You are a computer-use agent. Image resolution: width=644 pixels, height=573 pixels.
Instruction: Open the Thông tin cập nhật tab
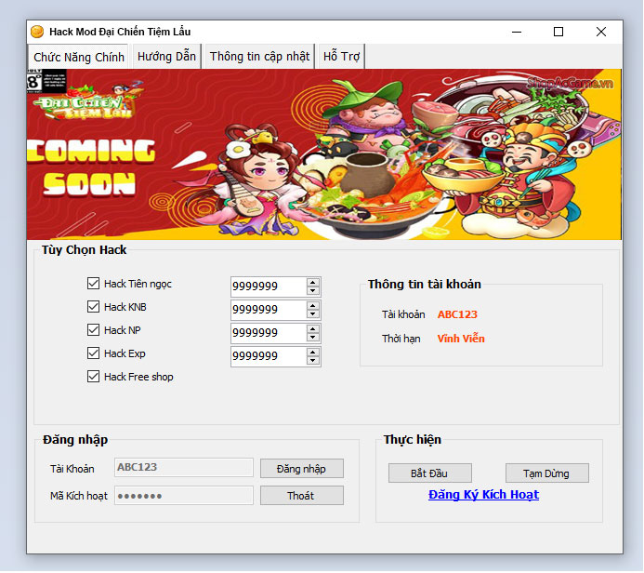(x=259, y=57)
